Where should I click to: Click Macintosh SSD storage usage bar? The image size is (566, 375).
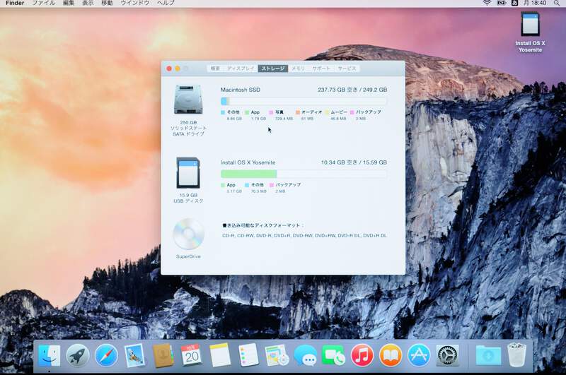click(304, 101)
